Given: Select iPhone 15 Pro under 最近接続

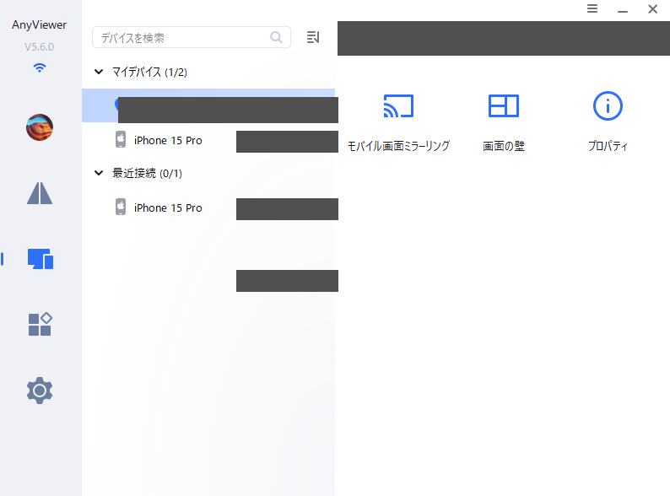Looking at the screenshot, I should 208,208.
